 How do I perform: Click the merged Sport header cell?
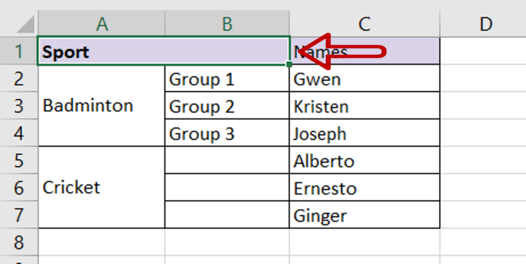[x=164, y=51]
